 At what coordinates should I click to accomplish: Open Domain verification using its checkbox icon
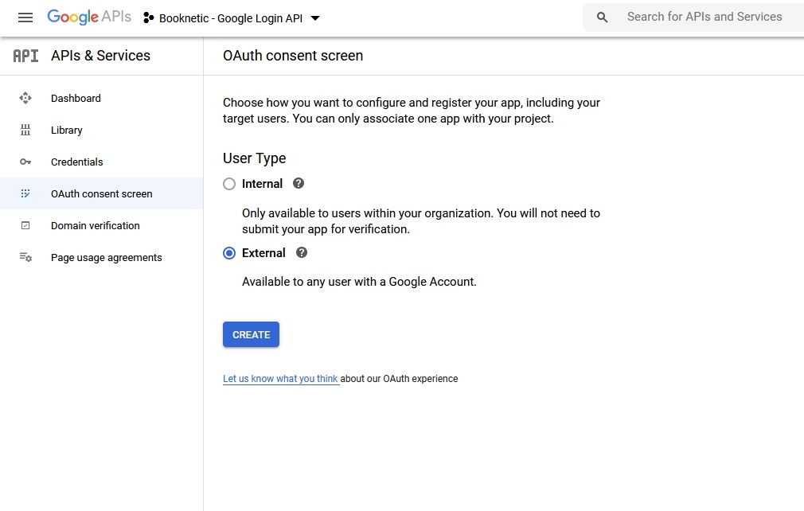coord(25,225)
